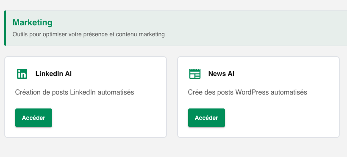Open News AI with its Accéder button
Screen dimensions: 347x157
pos(206,118)
